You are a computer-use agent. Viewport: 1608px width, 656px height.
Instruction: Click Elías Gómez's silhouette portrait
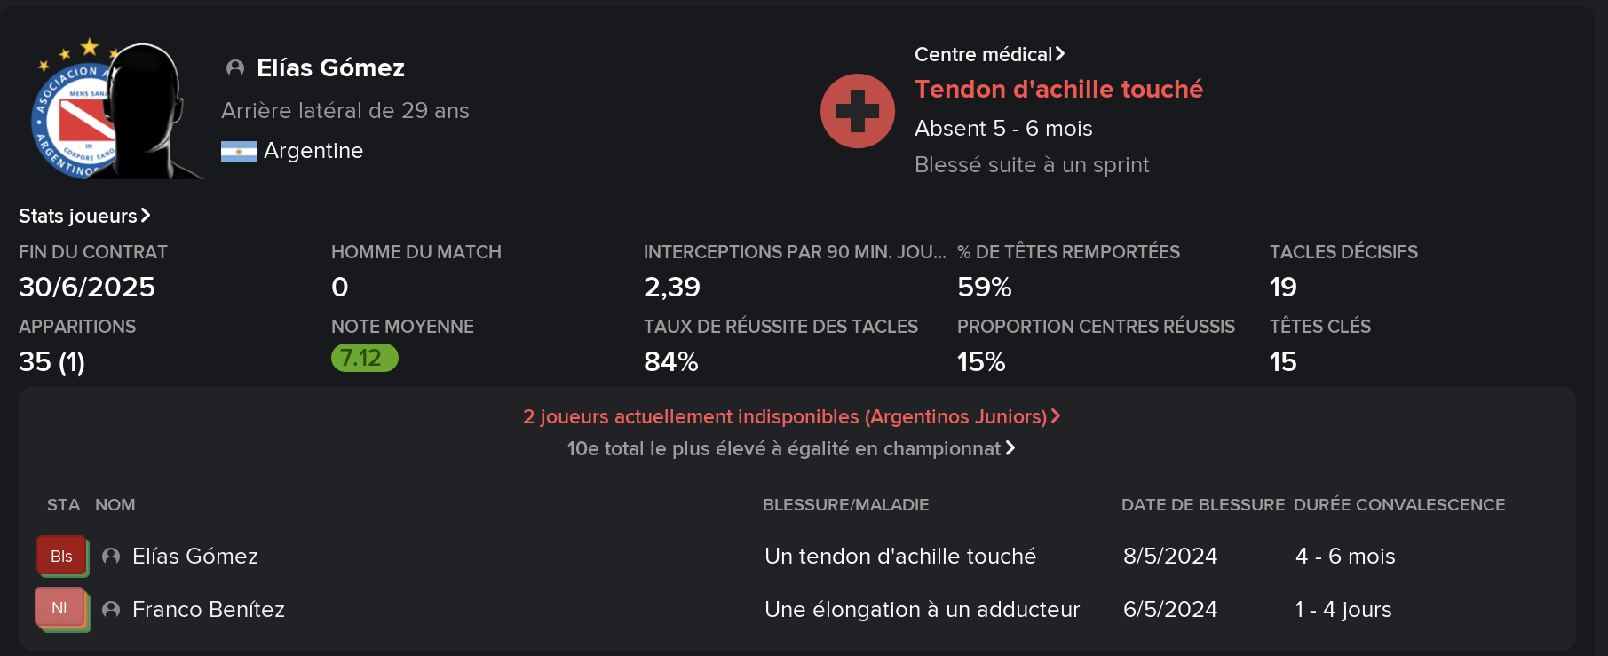click(x=147, y=111)
